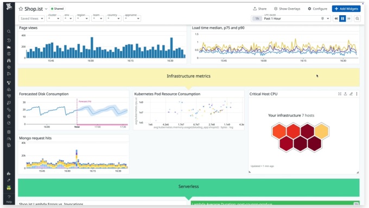Pause live dashboard updates
369x208 pixels.
(342, 18)
